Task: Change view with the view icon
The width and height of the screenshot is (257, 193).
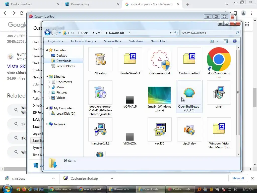Action: click(212, 41)
